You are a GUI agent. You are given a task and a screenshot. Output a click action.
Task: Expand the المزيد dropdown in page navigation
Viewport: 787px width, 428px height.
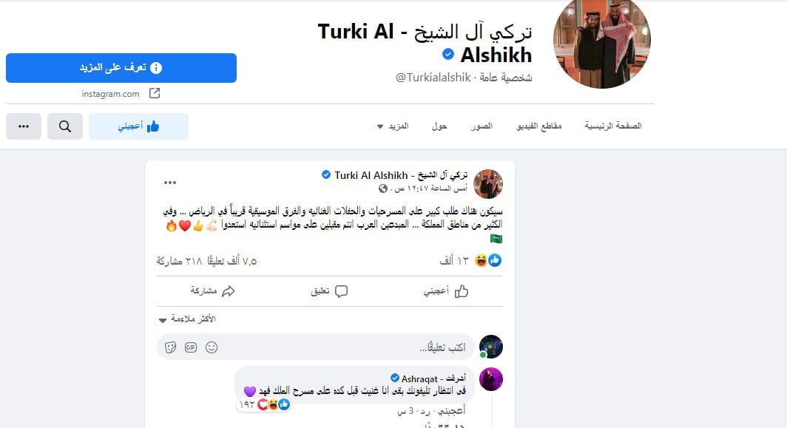[x=393, y=126]
